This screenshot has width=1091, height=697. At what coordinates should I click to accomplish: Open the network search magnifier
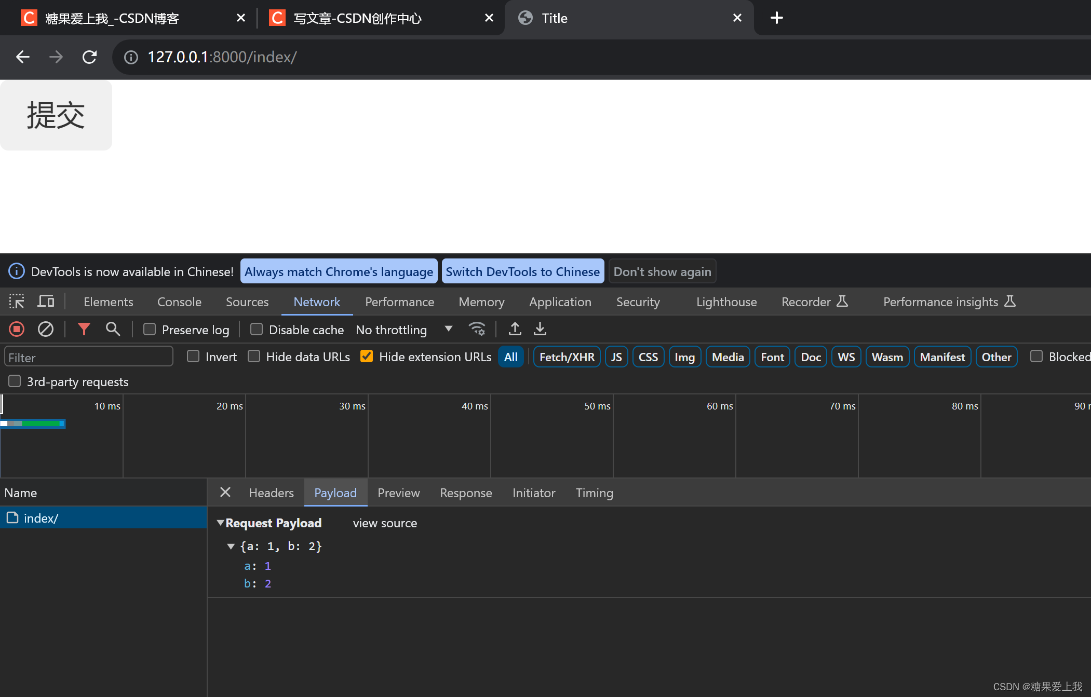tap(113, 329)
